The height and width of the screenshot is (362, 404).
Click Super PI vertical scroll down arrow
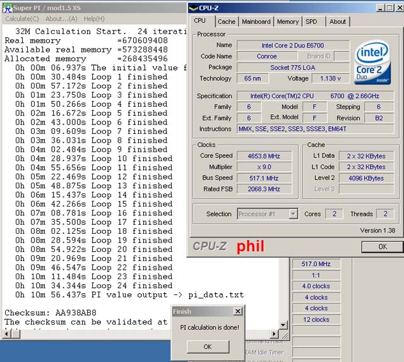tap(283, 325)
